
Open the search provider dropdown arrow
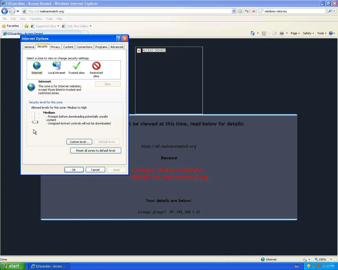[x=335, y=11]
